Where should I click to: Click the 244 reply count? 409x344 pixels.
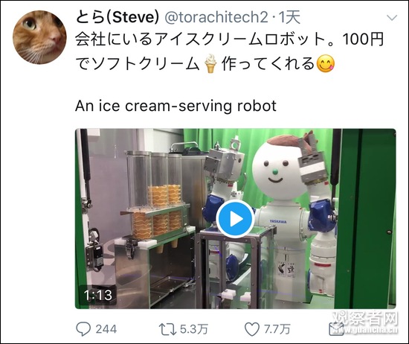click(106, 329)
